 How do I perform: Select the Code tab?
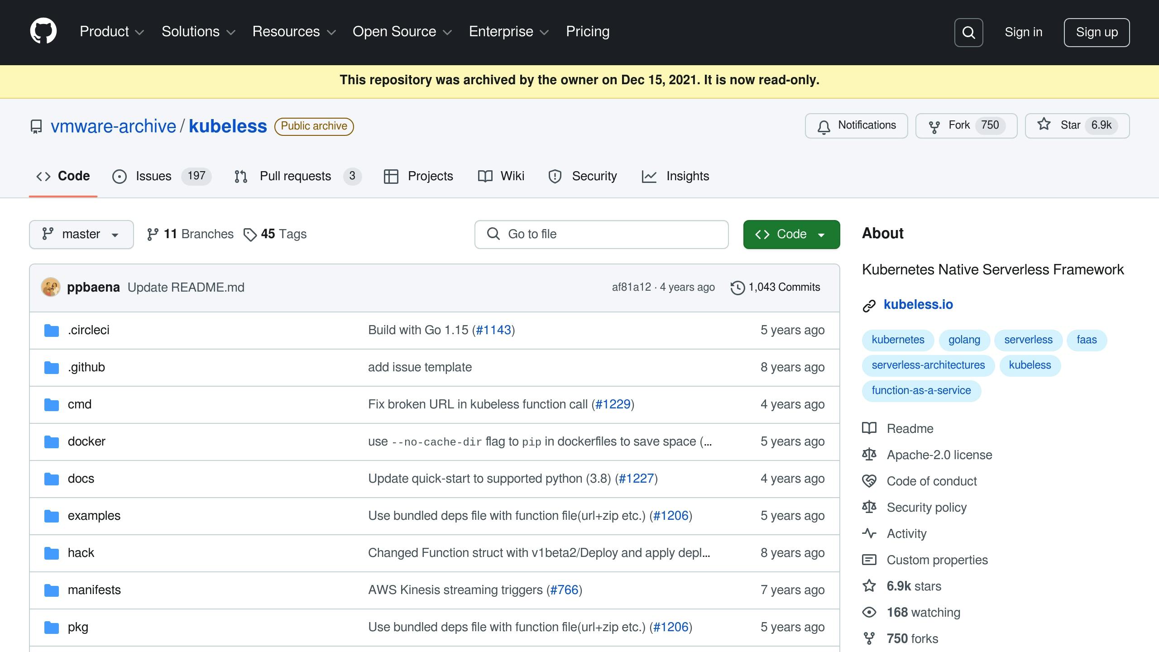63,176
